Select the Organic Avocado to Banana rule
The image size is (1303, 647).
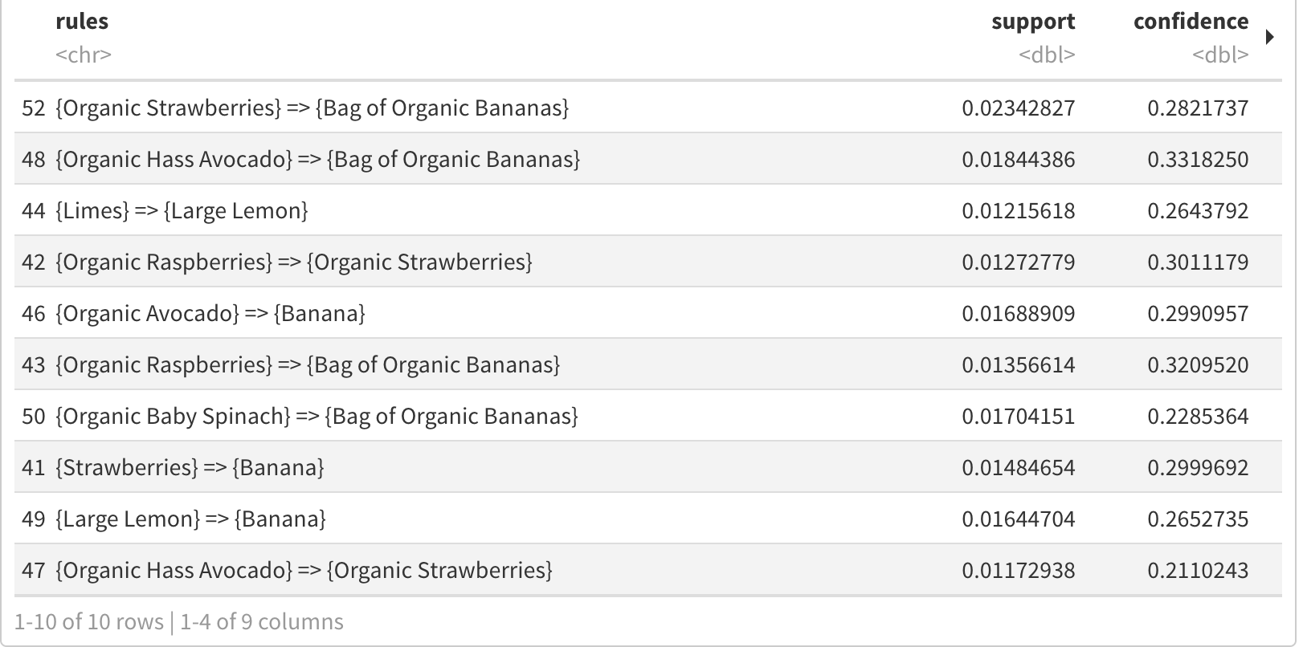(647, 313)
